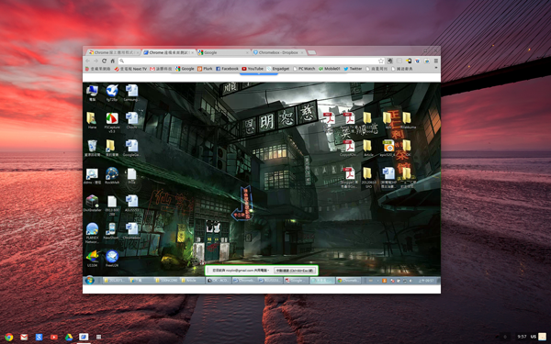
Task: Click the Article folder in remote Windows taskbar
Action: click(x=192, y=281)
